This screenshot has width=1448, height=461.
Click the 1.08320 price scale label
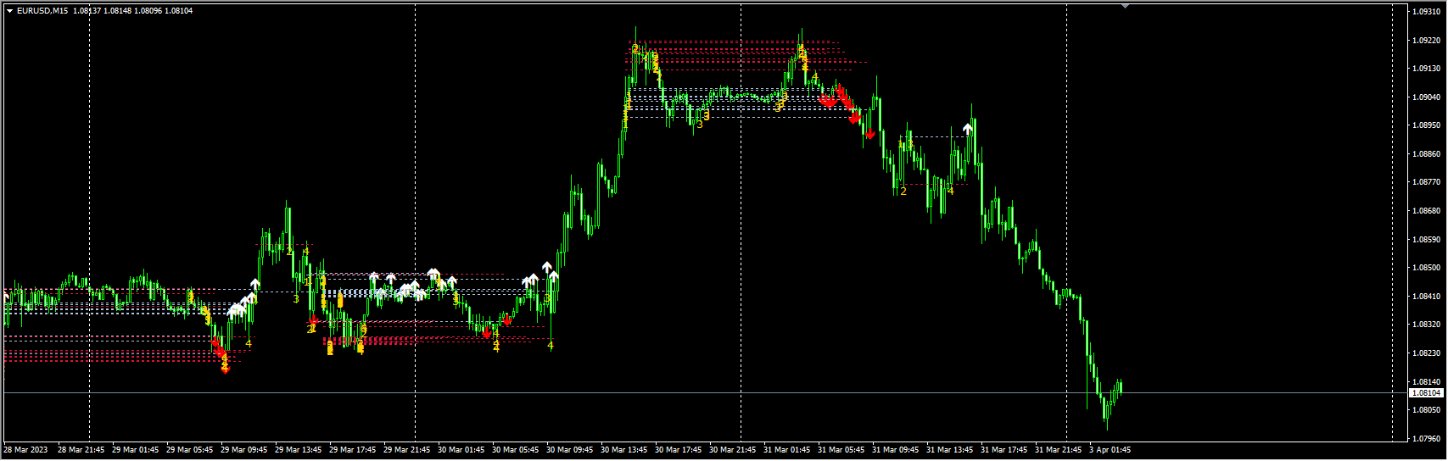point(1427,325)
